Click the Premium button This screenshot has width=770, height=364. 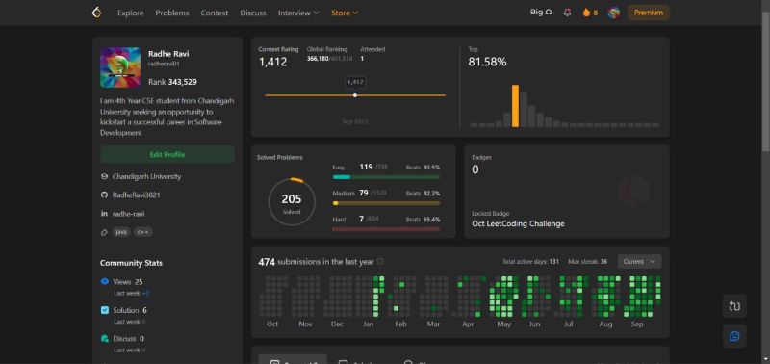tap(648, 13)
